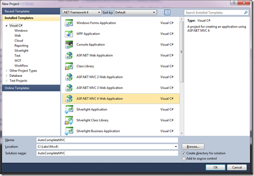254x176 pixels.
Task: Select Windows under Visual C#
Action: coord(21,30)
